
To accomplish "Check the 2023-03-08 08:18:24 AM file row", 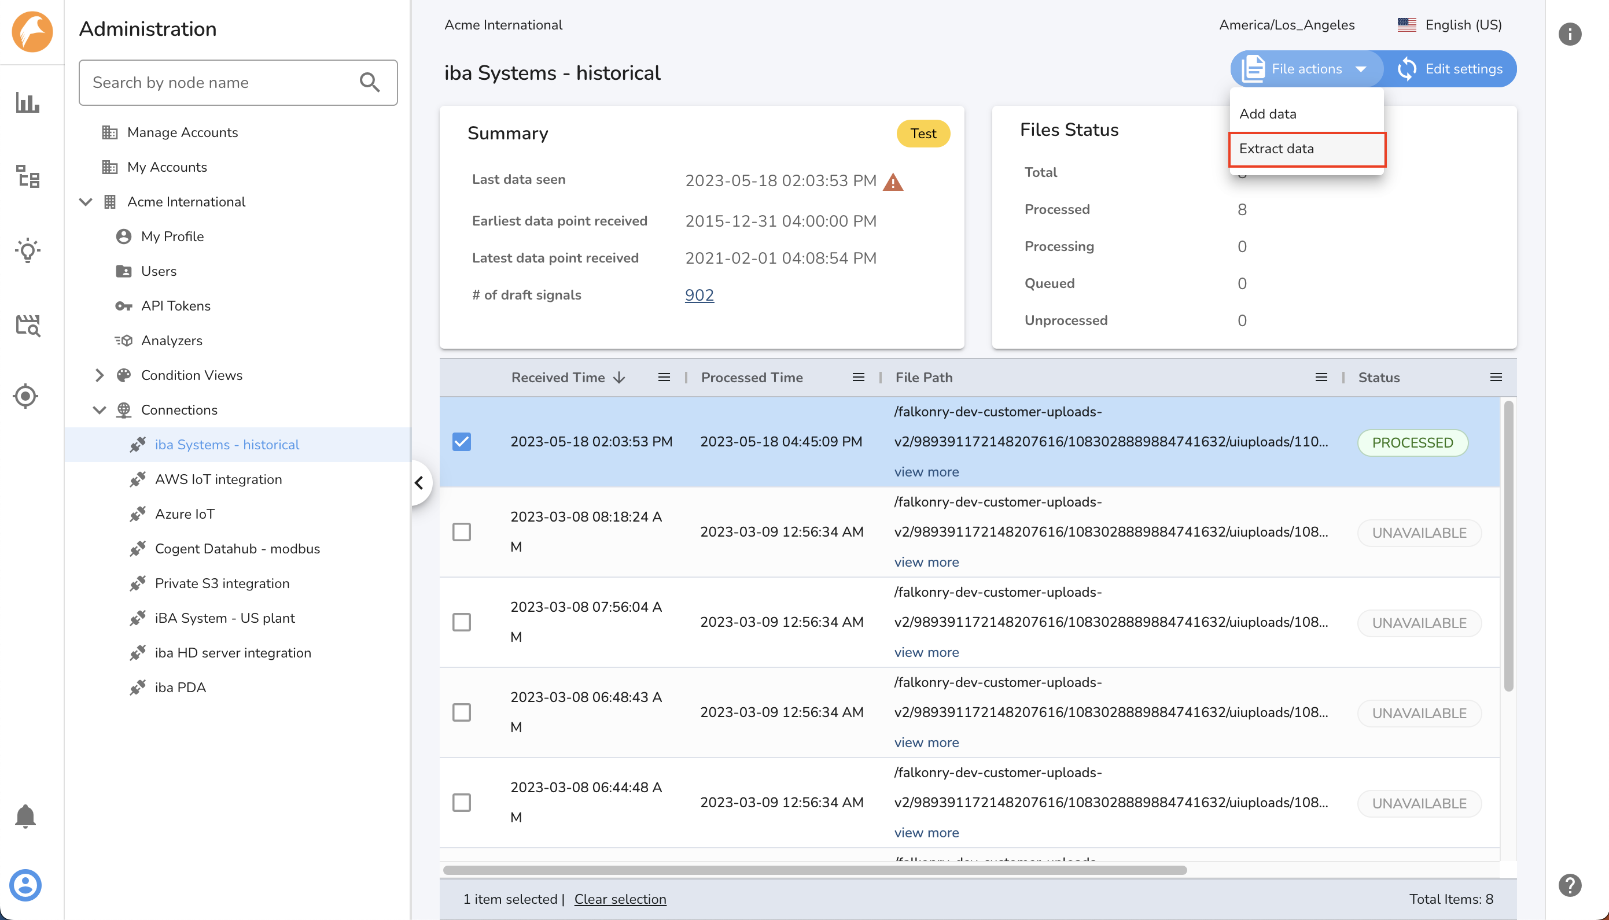I will 462,532.
